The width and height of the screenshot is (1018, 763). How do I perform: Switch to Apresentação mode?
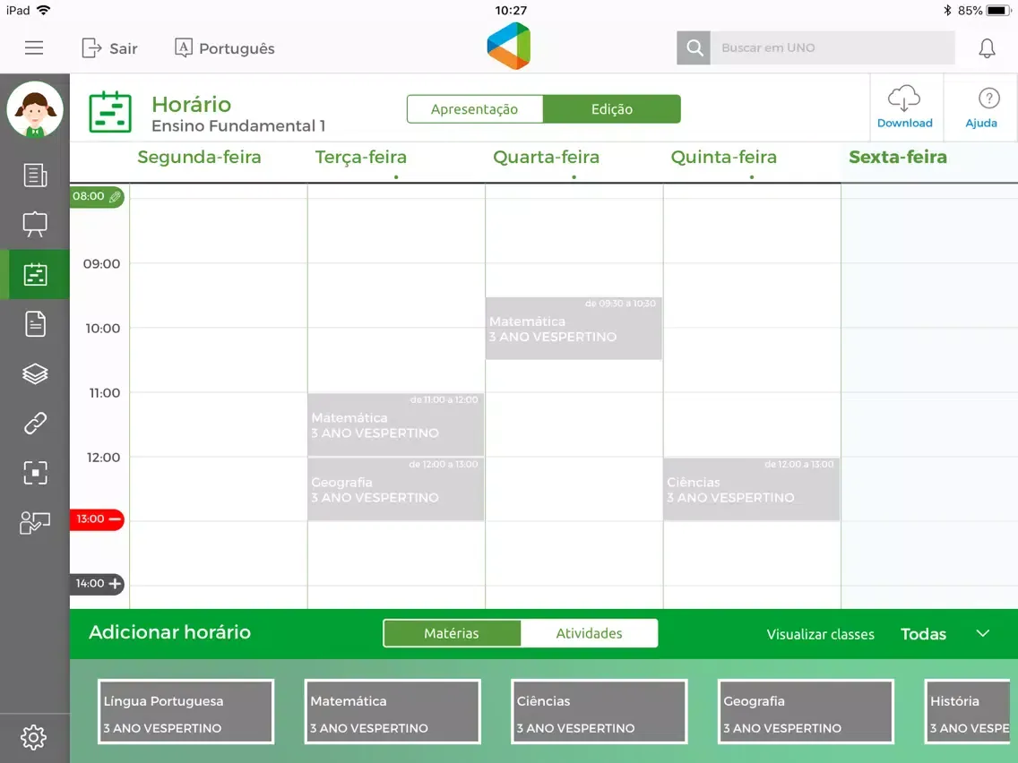coord(475,109)
